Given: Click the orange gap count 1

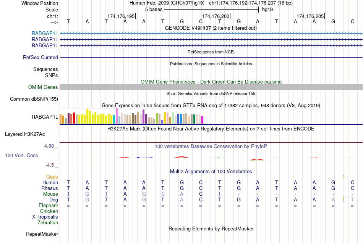Looking at the screenshot, I should (x=344, y=177).
